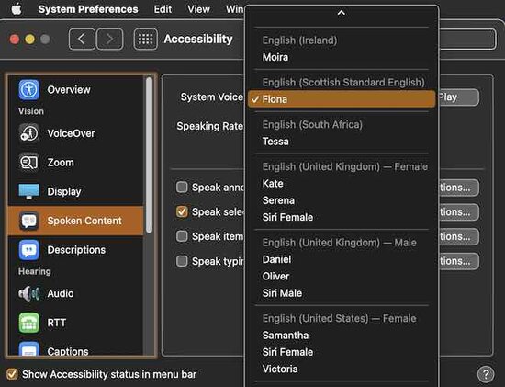This screenshot has height=387, width=505.
Task: Select Display label in sidebar
Action: [64, 191]
